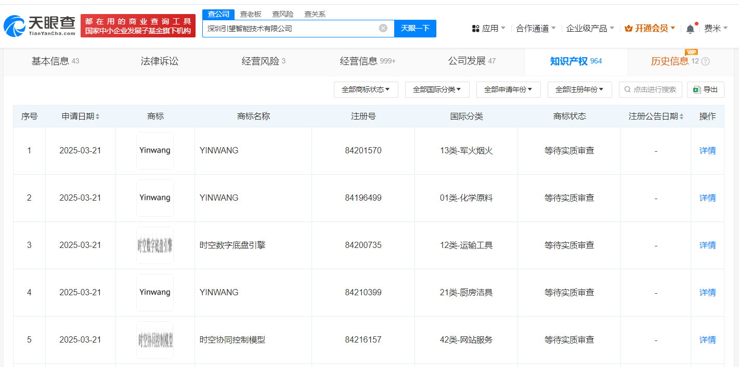The width and height of the screenshot is (739, 367).
Task: Open the 公司发展 tab
Action: coord(472,61)
